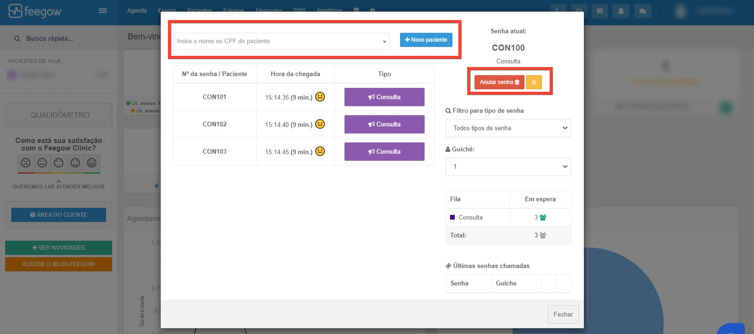
Task: Click the Tipo column header
Action: [385, 74]
